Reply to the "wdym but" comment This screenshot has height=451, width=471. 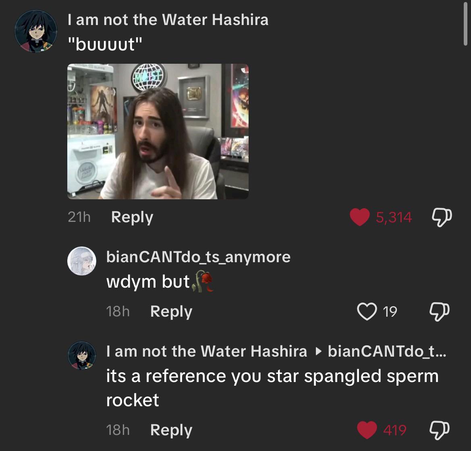171,311
